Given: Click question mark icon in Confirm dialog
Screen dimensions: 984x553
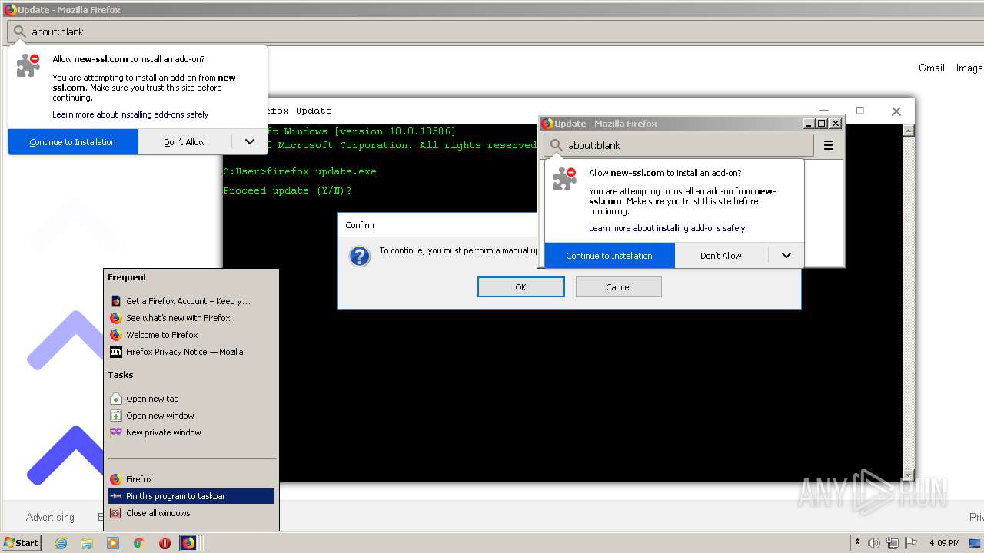Looking at the screenshot, I should [360, 257].
